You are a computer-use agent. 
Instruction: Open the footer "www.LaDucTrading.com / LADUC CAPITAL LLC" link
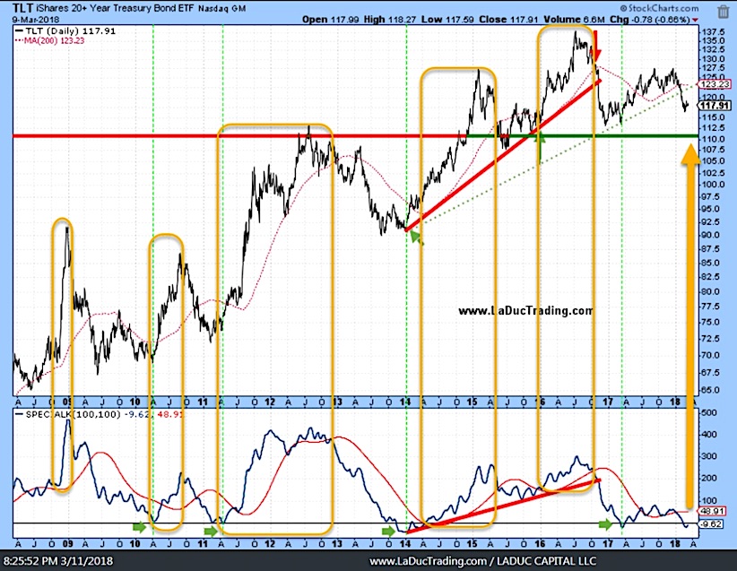[x=482, y=561]
